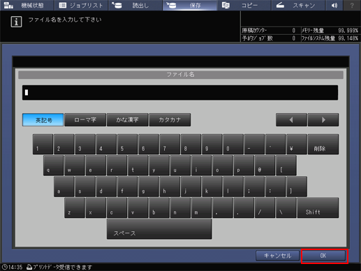This screenshot has height=271, width=361.
Task: Tap the l key
Action: tap(233, 186)
